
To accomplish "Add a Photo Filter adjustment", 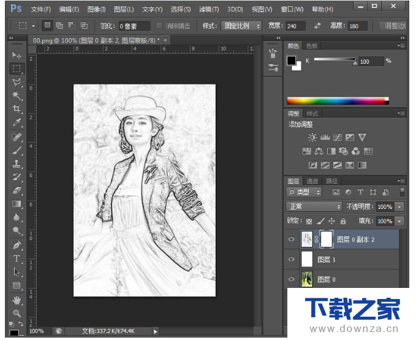I will [343, 151].
